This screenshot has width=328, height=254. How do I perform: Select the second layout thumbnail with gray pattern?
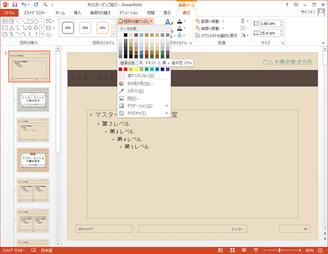point(33,100)
